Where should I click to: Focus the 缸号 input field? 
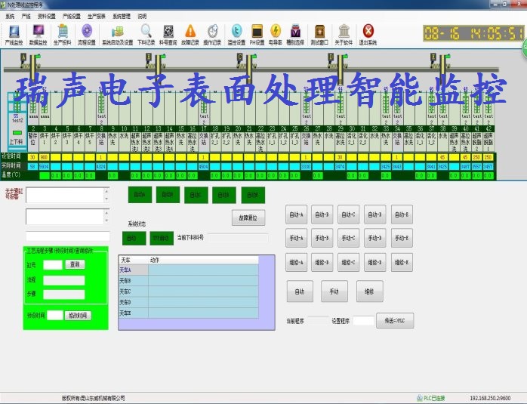[53, 265]
